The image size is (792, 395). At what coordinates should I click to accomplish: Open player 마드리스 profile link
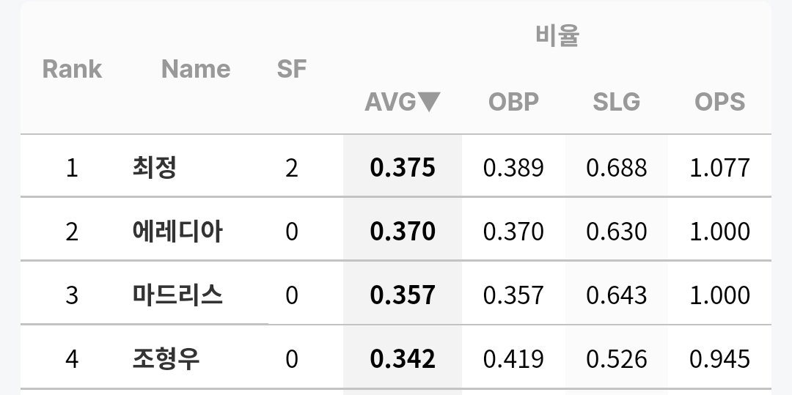pyautogui.click(x=177, y=295)
